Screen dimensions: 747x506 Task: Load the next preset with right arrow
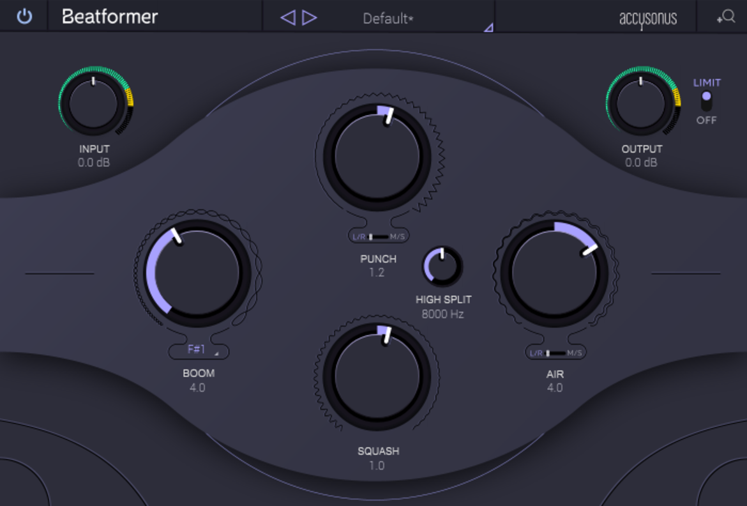coord(310,18)
